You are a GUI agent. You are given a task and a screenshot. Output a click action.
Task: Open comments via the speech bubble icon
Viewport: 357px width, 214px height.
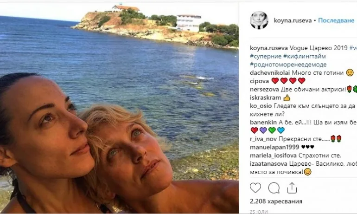pos(274,188)
